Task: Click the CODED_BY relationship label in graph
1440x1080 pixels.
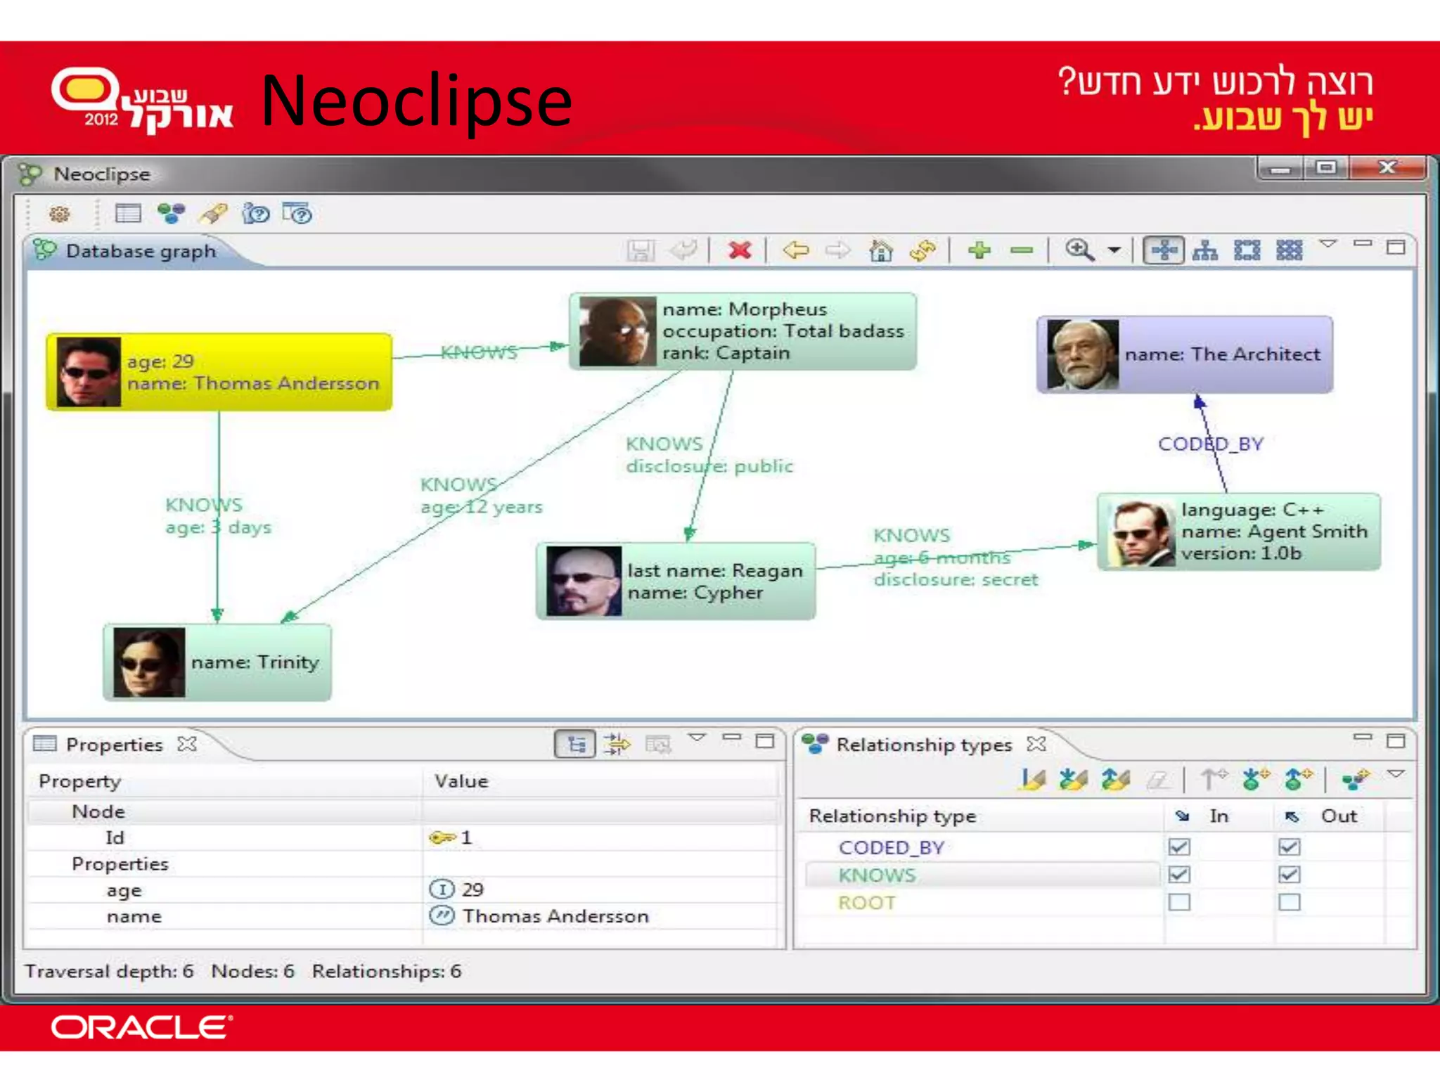Action: [1211, 444]
